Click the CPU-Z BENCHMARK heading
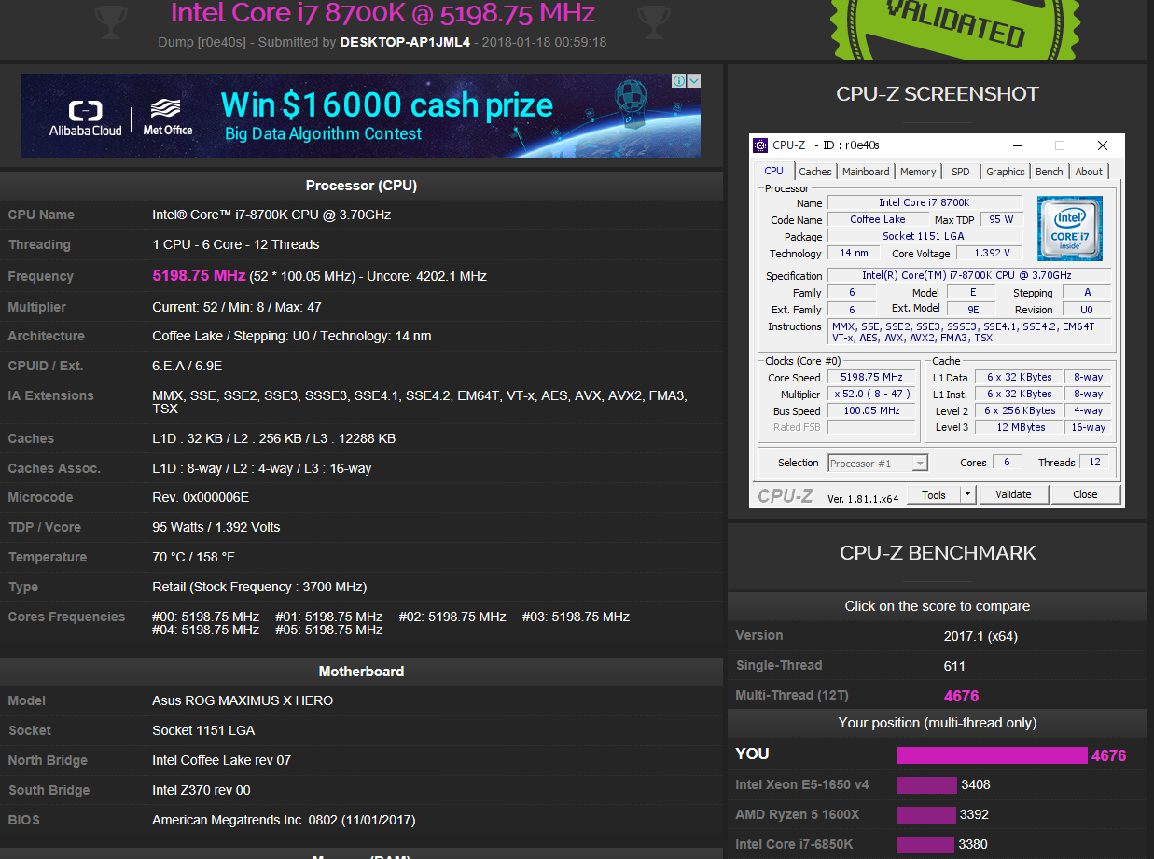The height and width of the screenshot is (859, 1154). click(x=938, y=553)
